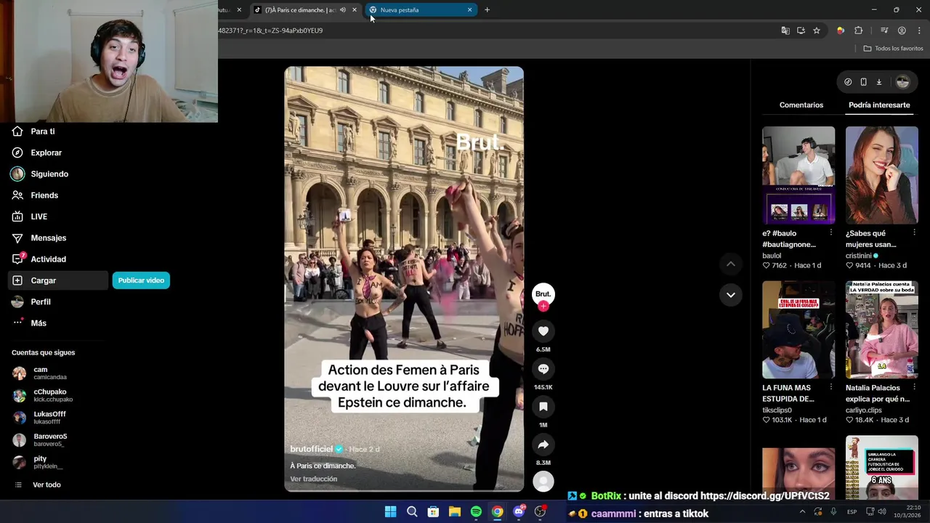Open the video comments bubble icon
Screen dimensions: 930x523
[x=543, y=369]
